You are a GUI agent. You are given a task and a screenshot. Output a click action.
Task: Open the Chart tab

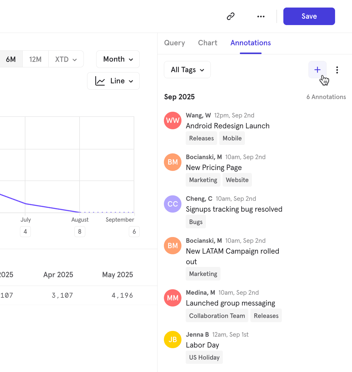[207, 43]
